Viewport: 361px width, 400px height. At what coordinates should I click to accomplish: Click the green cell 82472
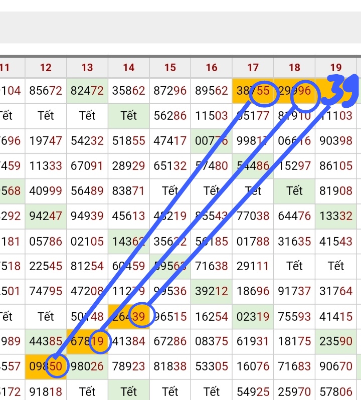(x=87, y=91)
